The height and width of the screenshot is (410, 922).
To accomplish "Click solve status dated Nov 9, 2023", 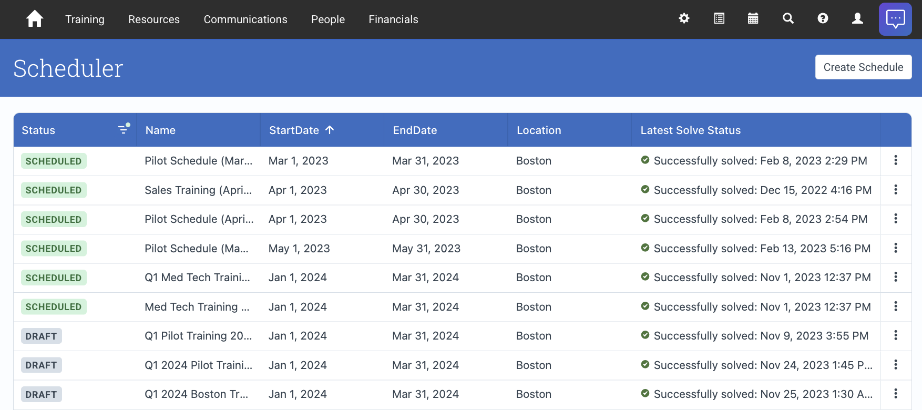I will (x=755, y=336).
